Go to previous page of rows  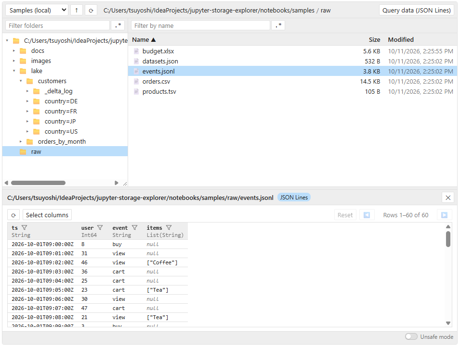pyautogui.click(x=367, y=215)
